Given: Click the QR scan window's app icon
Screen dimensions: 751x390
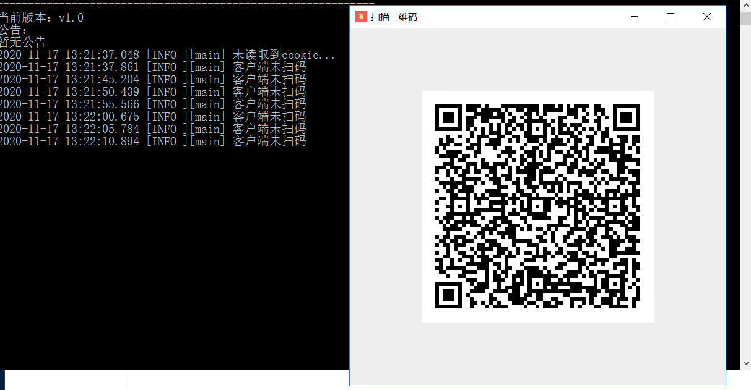Looking at the screenshot, I should [x=361, y=17].
